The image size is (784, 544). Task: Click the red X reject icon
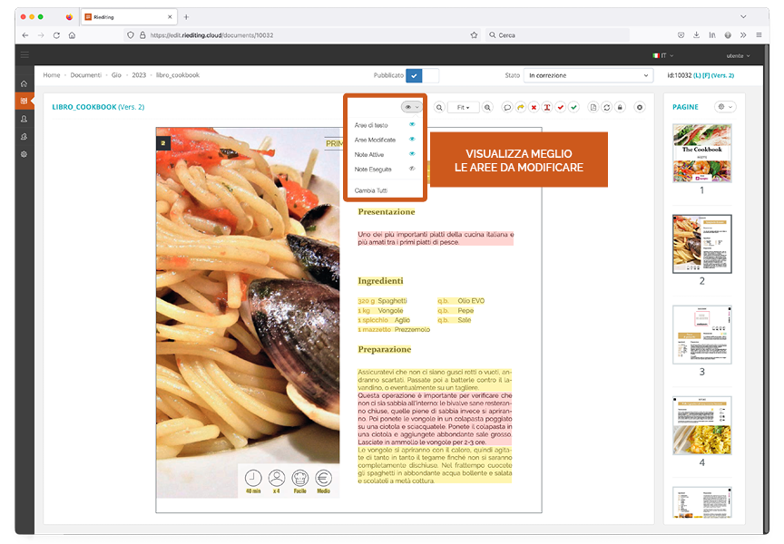(534, 107)
